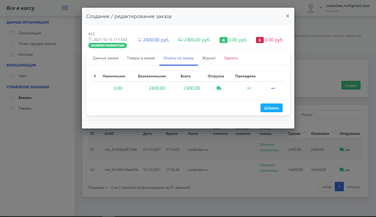Click the user avatar icon
This screenshot has height=217, width=376.
coord(311,8)
